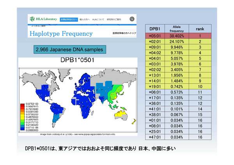The image size is (234, 165).
Task: Click the dark blue bottom legend swatch
Action: [x=23, y=130]
